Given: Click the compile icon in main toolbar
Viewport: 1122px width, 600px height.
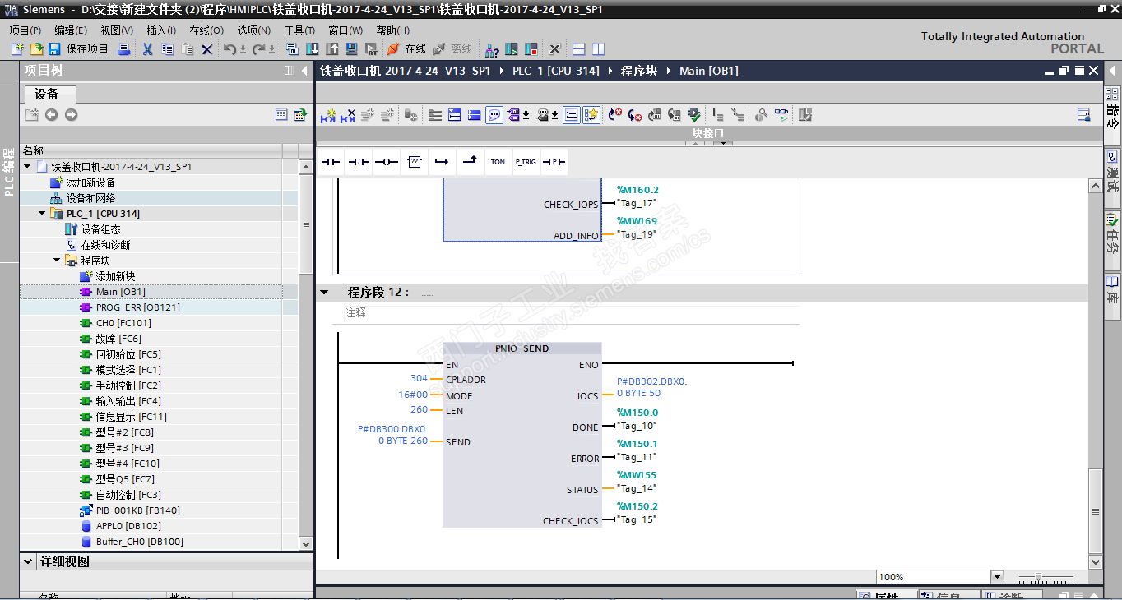Looking at the screenshot, I should 293,49.
